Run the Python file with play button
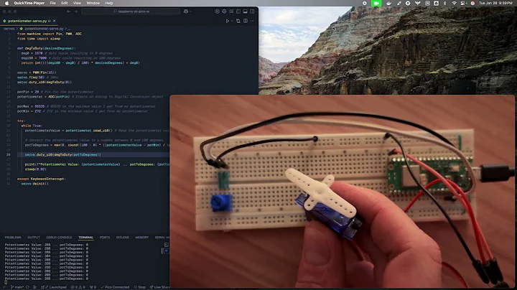The image size is (517, 290). [x=227, y=21]
